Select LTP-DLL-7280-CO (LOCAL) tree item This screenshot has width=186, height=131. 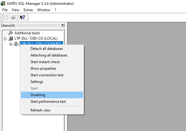[36, 38]
